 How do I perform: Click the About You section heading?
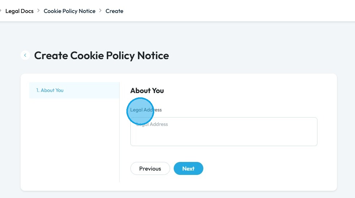click(x=147, y=91)
